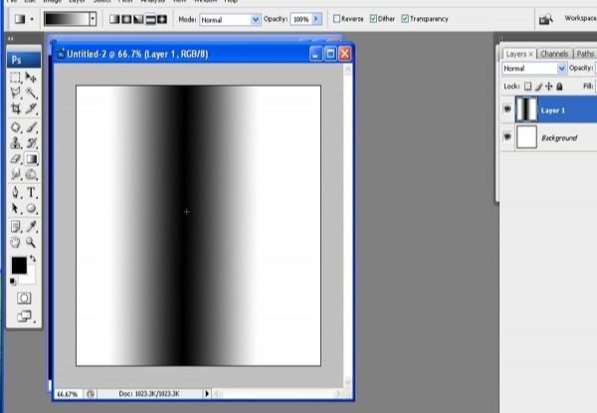Click the Reflected Gradient style icon
Viewport: 597px width, 413px height.
coord(150,19)
